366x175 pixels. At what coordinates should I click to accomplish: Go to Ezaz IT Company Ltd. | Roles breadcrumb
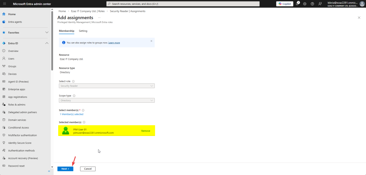click(x=88, y=11)
